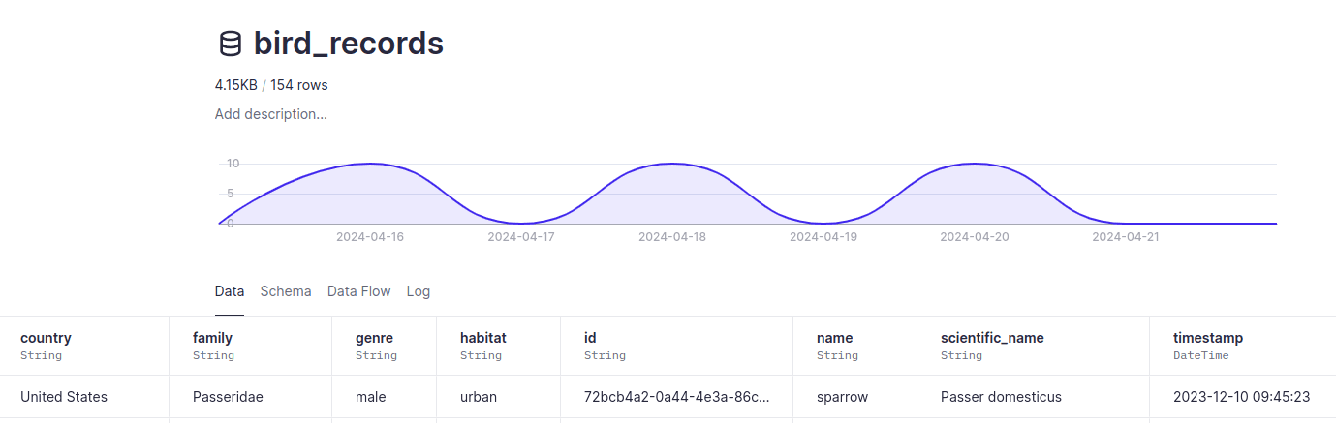Click the 2024-04-18 chart date label

click(672, 236)
